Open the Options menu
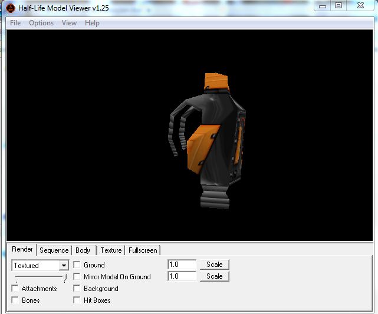The width and height of the screenshot is (378, 314). pyautogui.click(x=41, y=23)
